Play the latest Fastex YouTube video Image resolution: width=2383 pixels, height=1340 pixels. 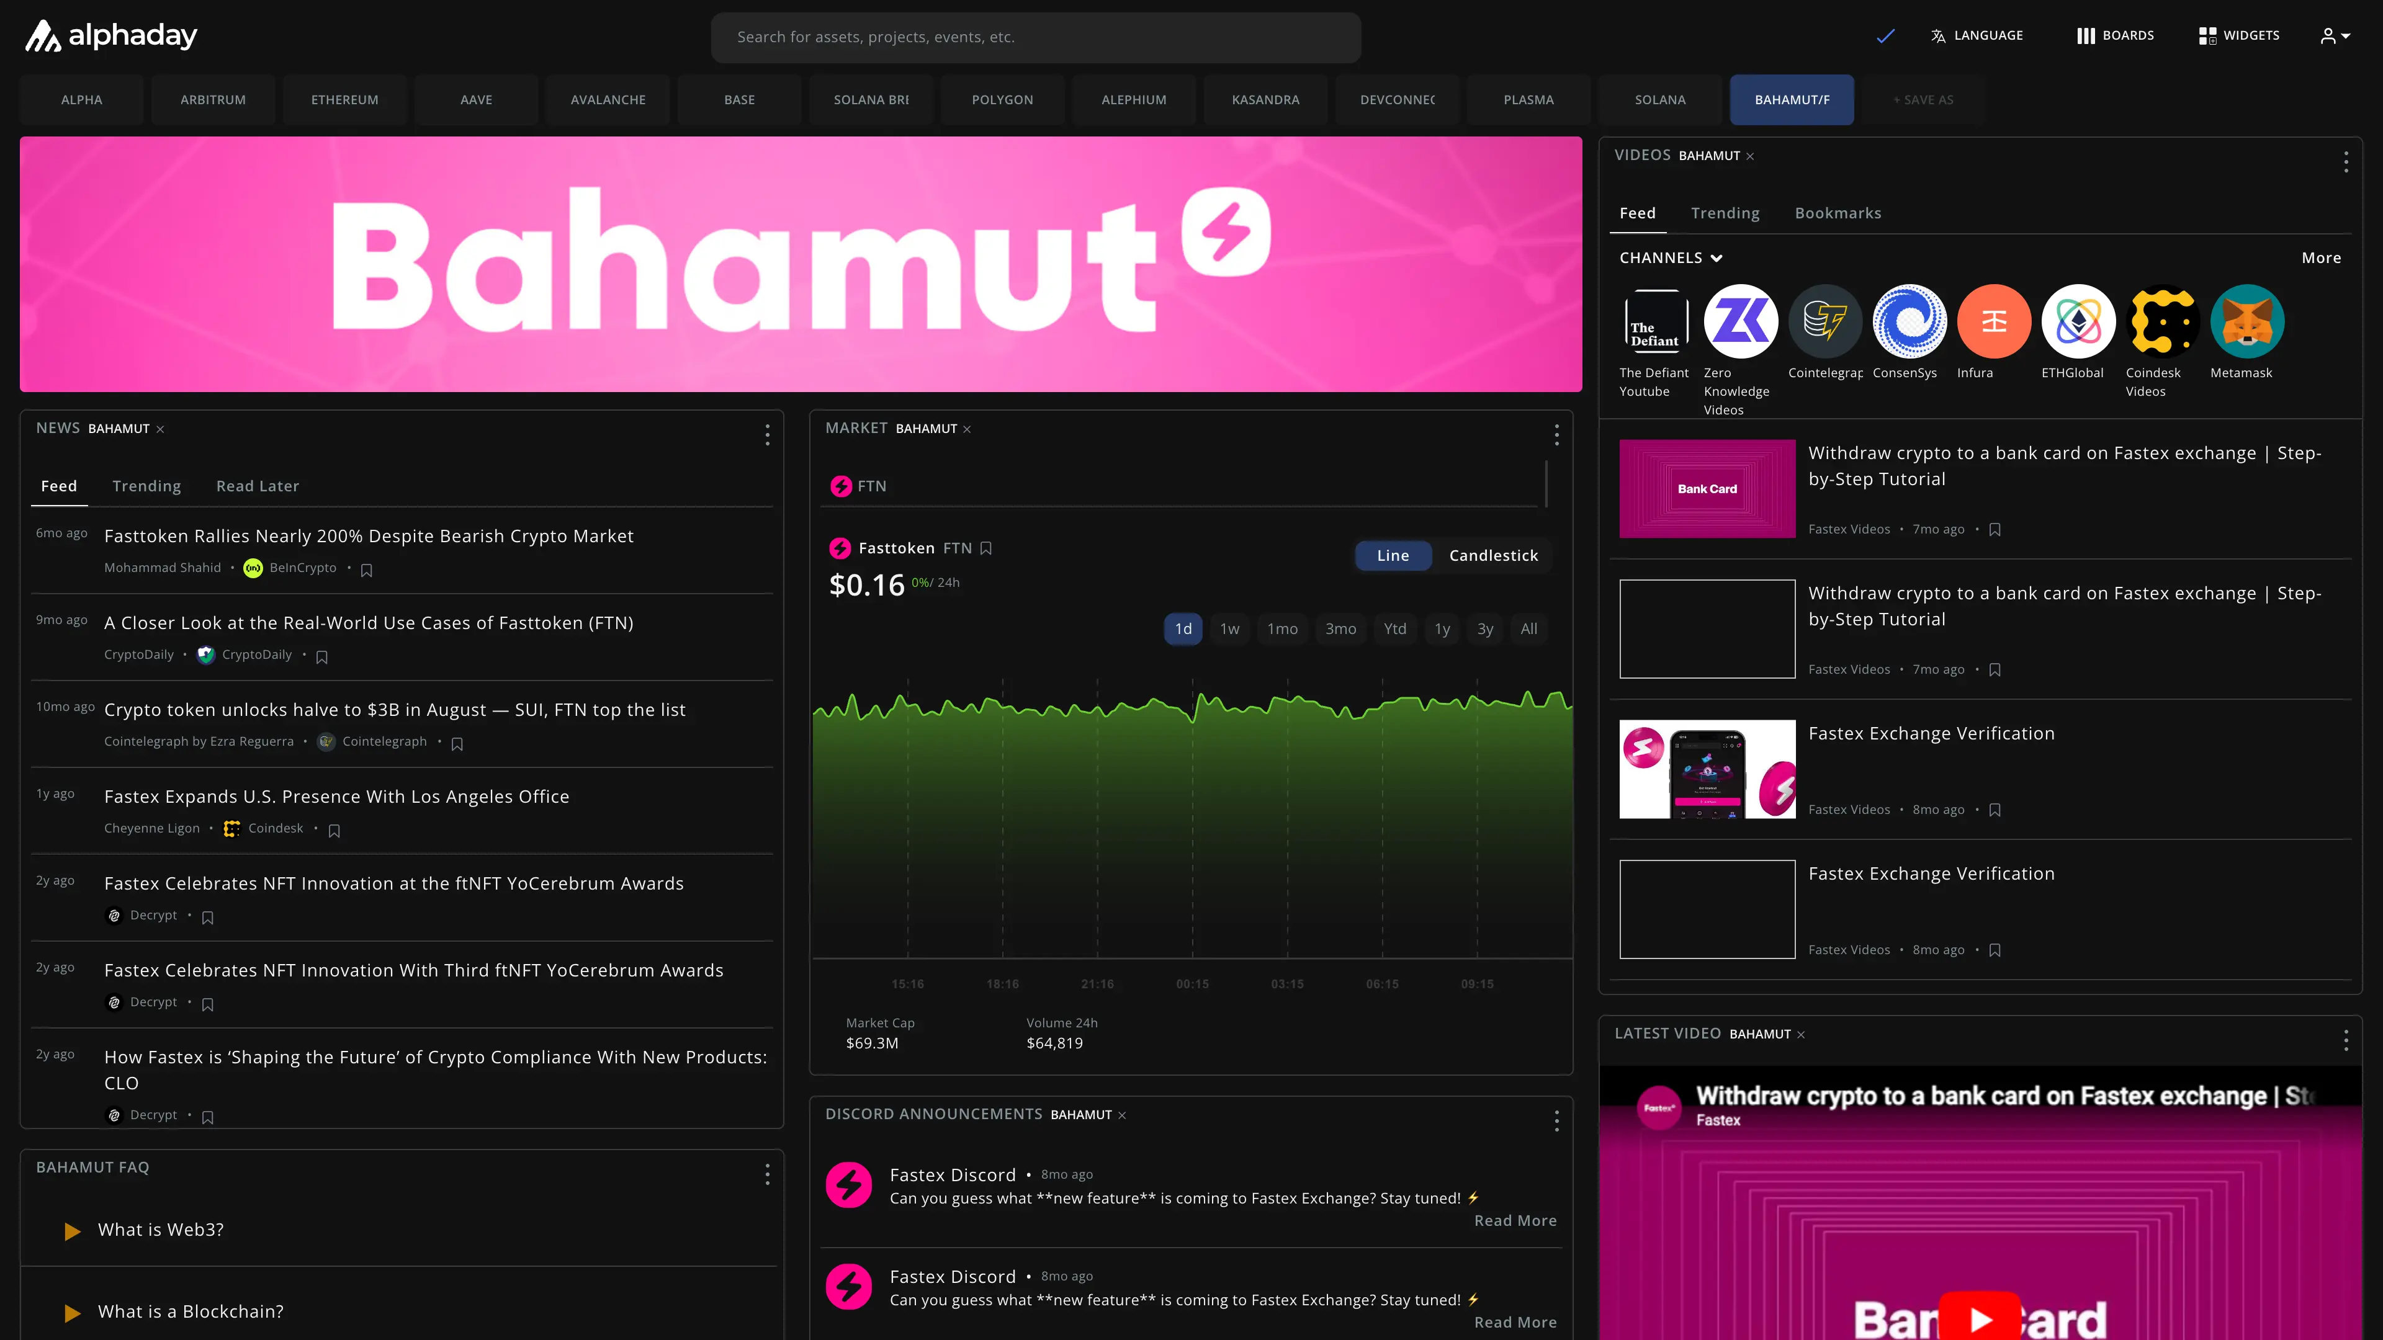1981,1318
